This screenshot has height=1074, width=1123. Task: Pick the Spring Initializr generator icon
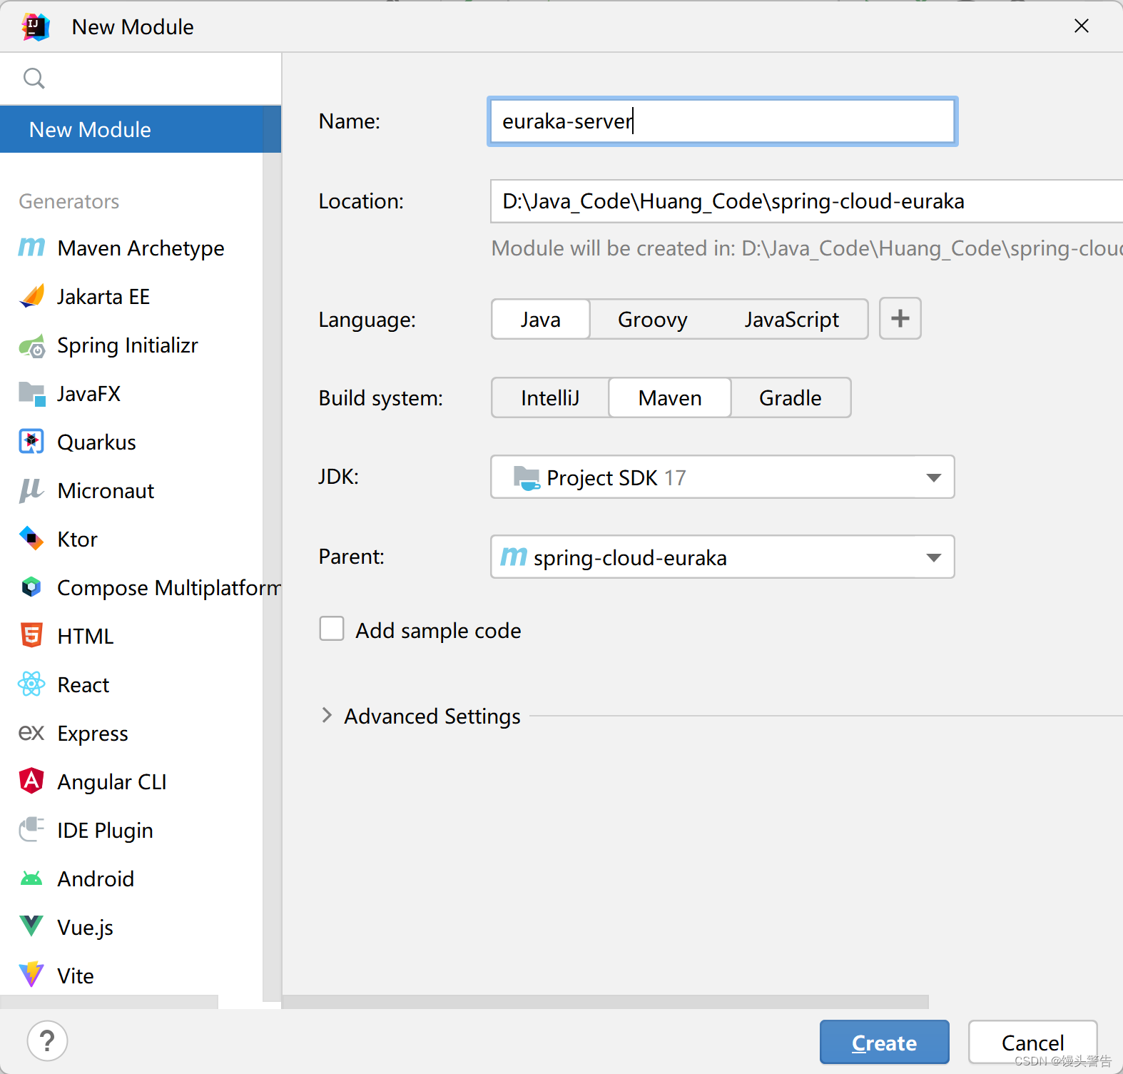[31, 345]
